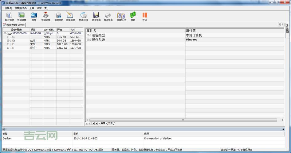Viewport: 291px width, 153px height.
Task: Click the 打开镜像 (Open Image) toolbar icon
Action: click(9, 15)
